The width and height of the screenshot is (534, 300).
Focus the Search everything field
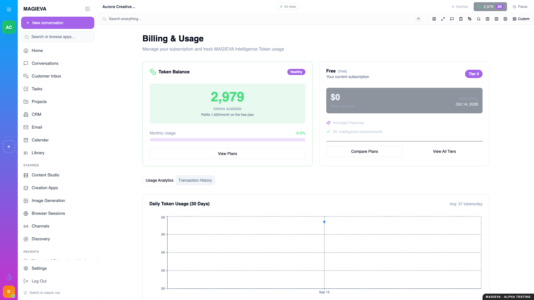pyautogui.click(x=259, y=19)
